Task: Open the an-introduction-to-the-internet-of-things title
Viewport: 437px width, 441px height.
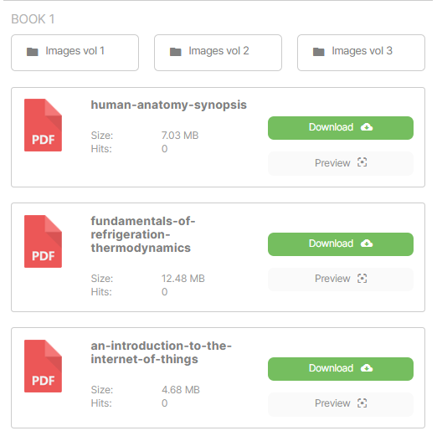Action: pos(162,352)
